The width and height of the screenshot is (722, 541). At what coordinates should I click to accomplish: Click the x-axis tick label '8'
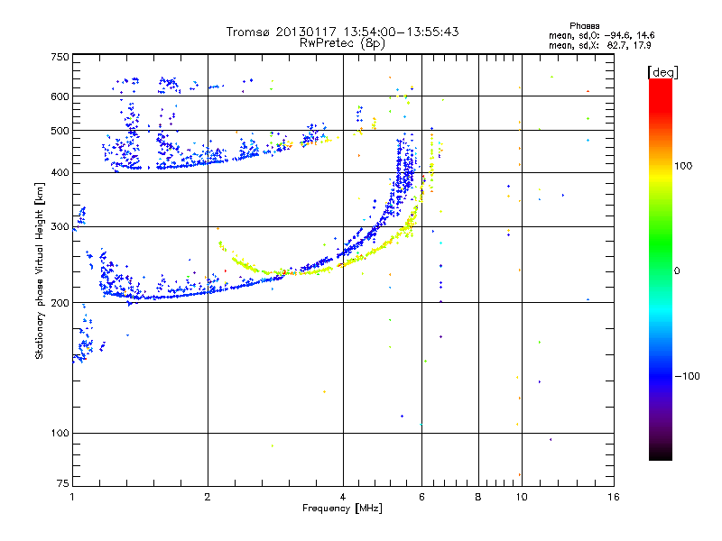[478, 497]
